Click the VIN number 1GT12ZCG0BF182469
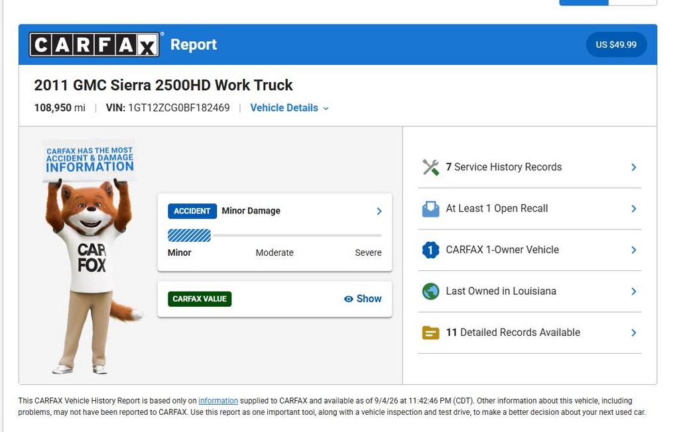The height and width of the screenshot is (432, 679). coord(179,108)
